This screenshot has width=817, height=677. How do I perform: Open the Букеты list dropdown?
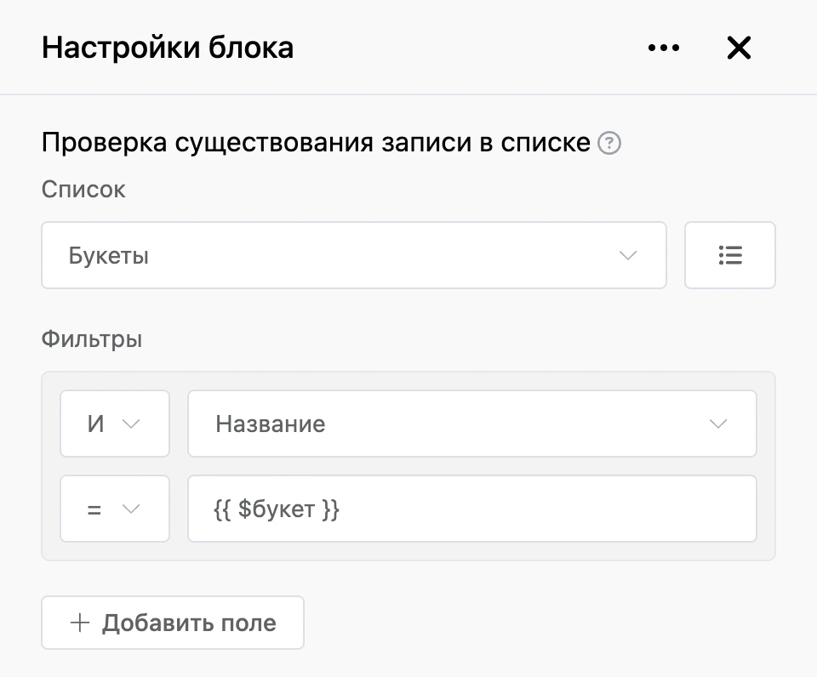click(x=354, y=255)
